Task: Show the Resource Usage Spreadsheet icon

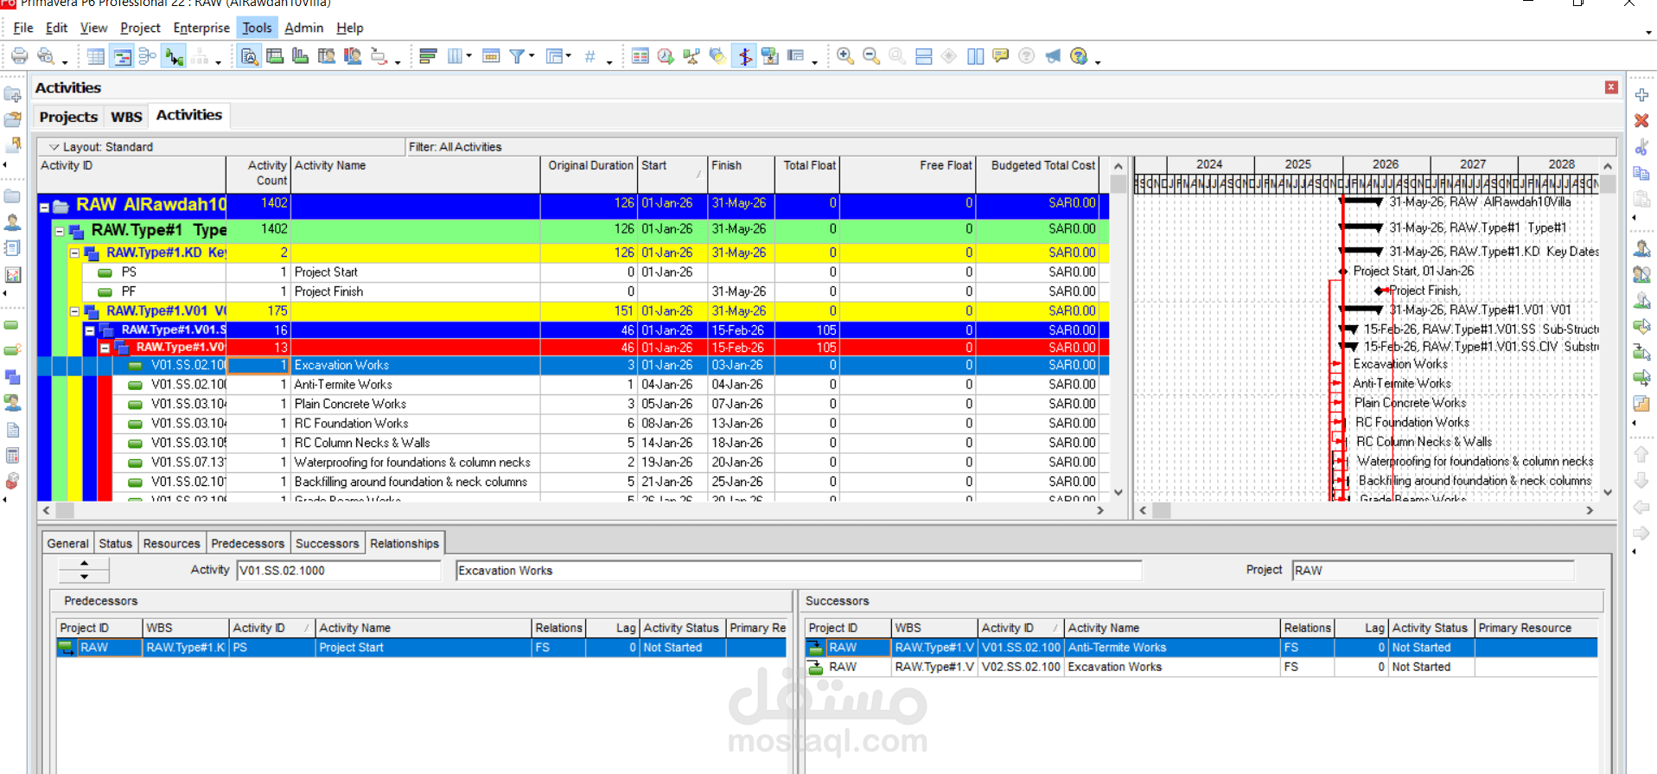Action: [x=327, y=56]
